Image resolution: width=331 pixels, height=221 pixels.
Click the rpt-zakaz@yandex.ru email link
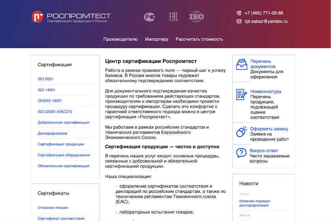point(266,21)
